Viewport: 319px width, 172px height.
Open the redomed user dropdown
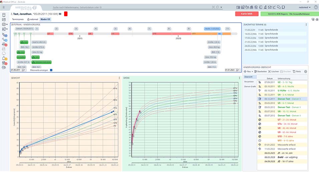click(x=305, y=7)
